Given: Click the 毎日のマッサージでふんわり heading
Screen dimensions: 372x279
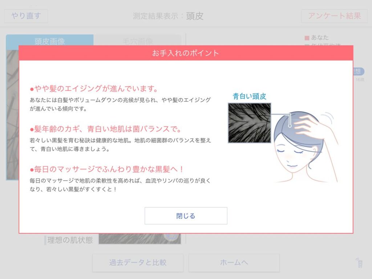Looking at the screenshot, I should click(107, 169).
